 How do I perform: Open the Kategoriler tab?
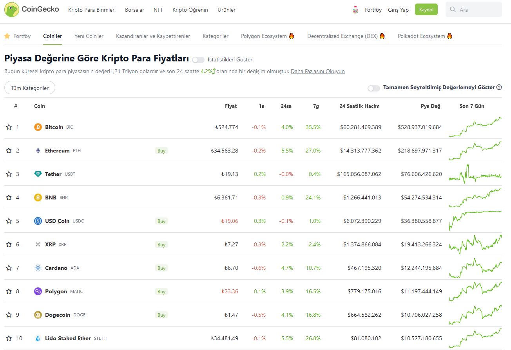(216, 36)
